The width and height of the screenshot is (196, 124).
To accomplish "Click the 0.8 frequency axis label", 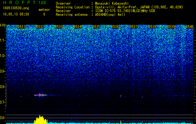I will (3, 87).
